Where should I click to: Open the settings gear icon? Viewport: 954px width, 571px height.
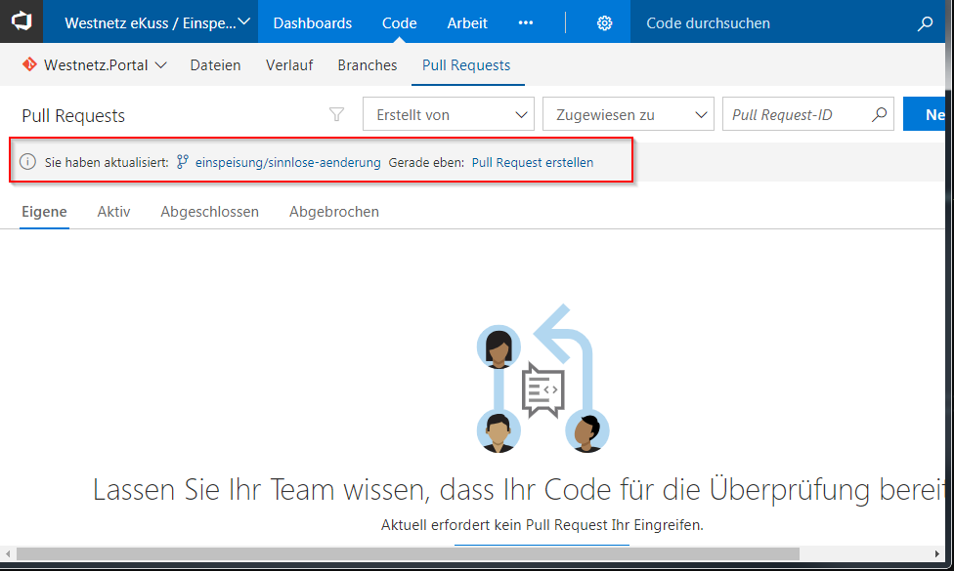click(604, 22)
